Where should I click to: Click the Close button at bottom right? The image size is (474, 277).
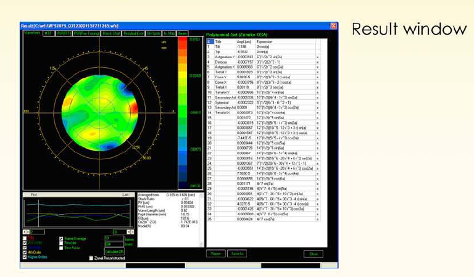(313, 254)
